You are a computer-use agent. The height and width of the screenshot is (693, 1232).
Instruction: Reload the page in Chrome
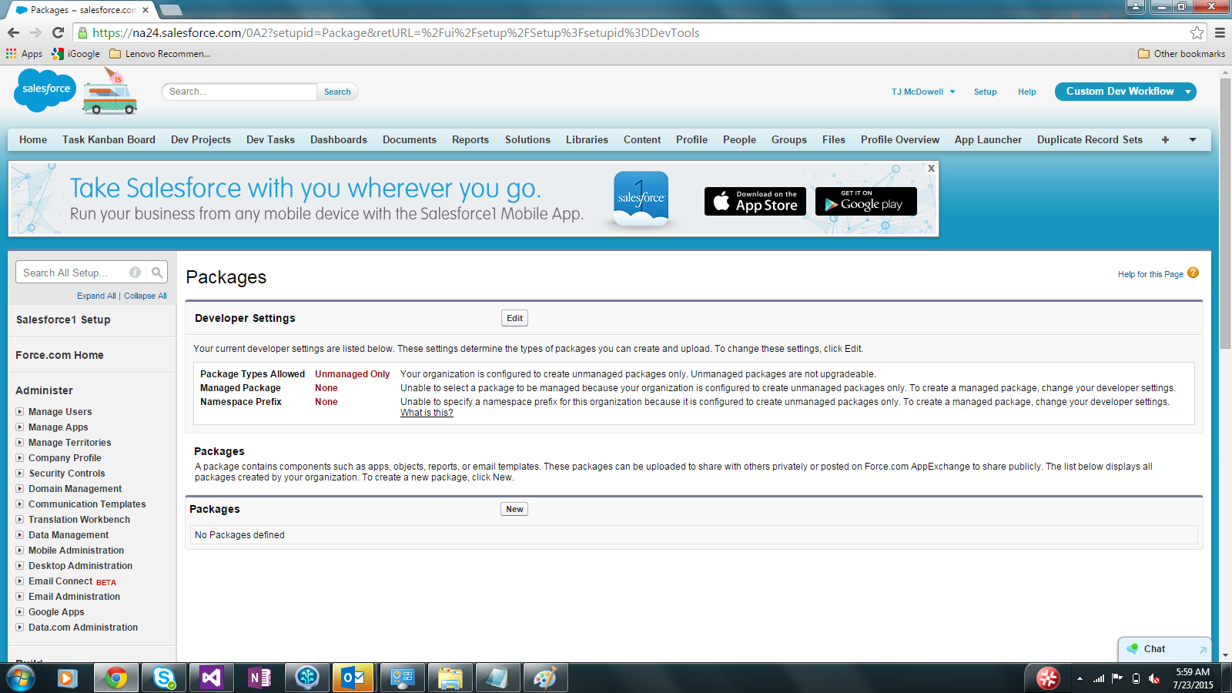coord(58,32)
